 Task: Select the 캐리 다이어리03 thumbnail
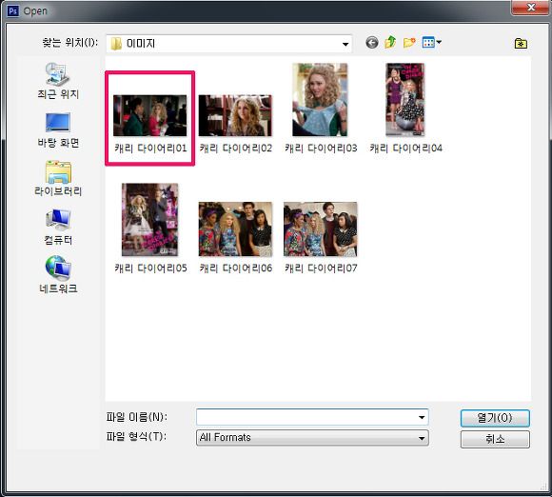point(320,100)
